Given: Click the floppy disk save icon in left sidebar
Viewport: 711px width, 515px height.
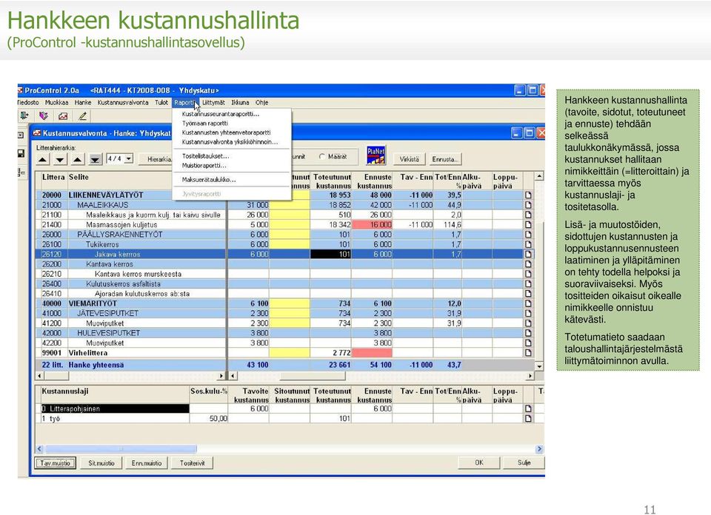Looking at the screenshot, I should pyautogui.click(x=21, y=153).
